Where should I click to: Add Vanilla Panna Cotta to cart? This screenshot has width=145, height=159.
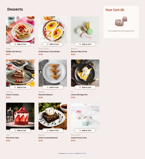(x=85, y=130)
